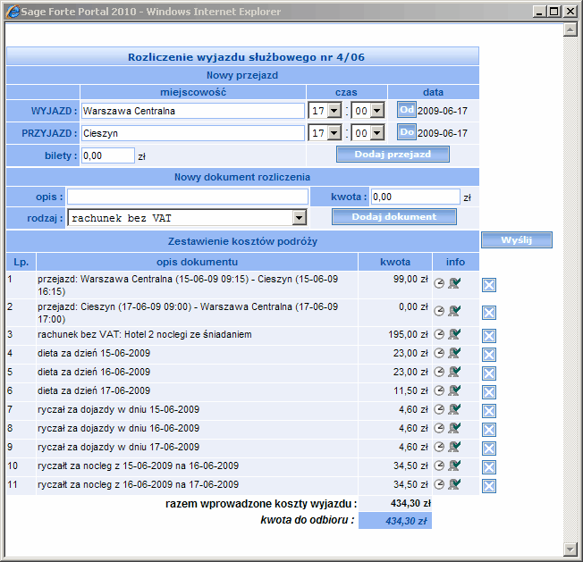The image size is (583, 562).
Task: Click clock icon for Hotel 2 noclegi row
Action: click(x=439, y=335)
